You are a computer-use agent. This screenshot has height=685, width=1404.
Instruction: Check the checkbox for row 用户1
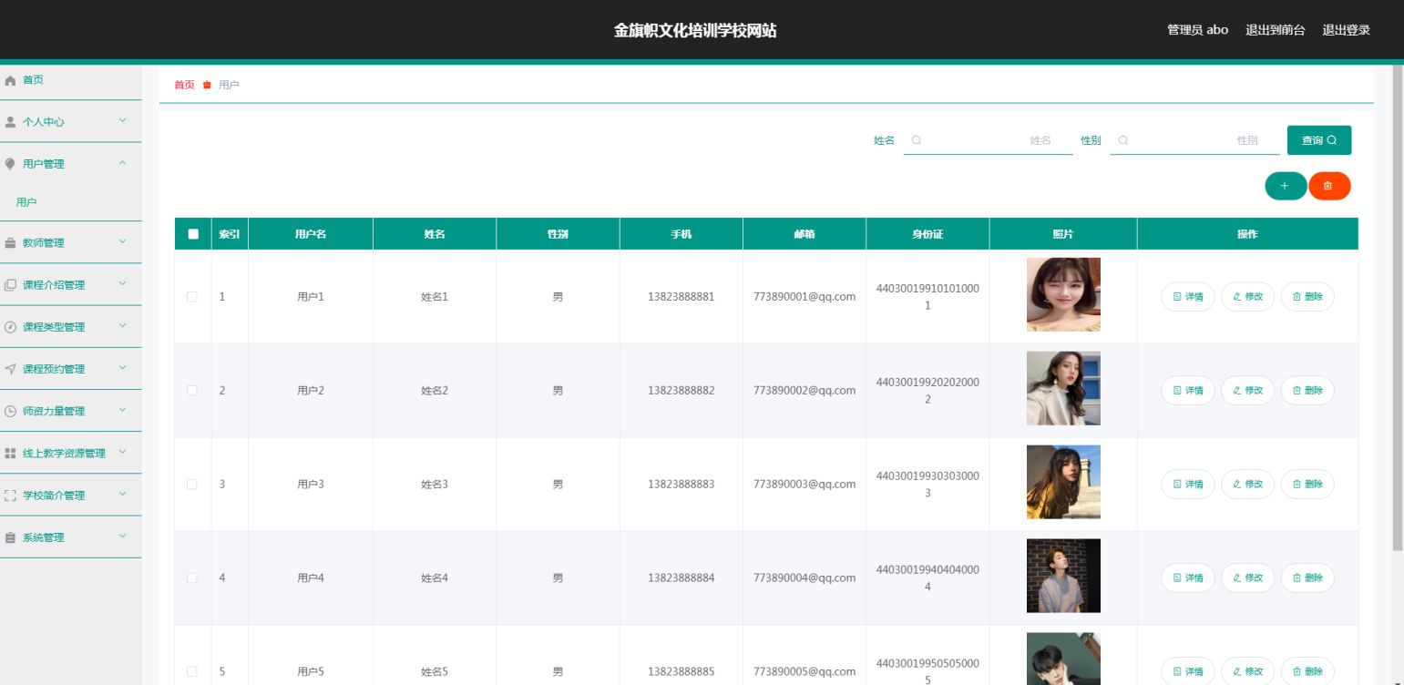[x=192, y=297]
